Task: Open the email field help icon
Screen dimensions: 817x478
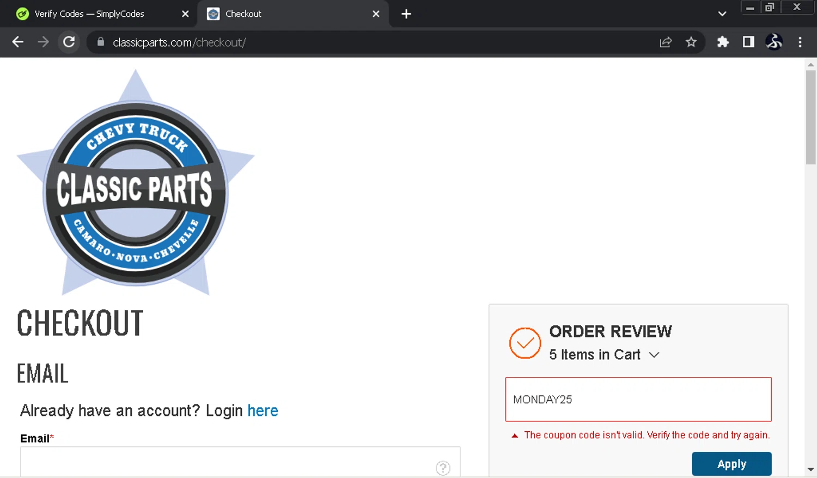Action: (443, 468)
